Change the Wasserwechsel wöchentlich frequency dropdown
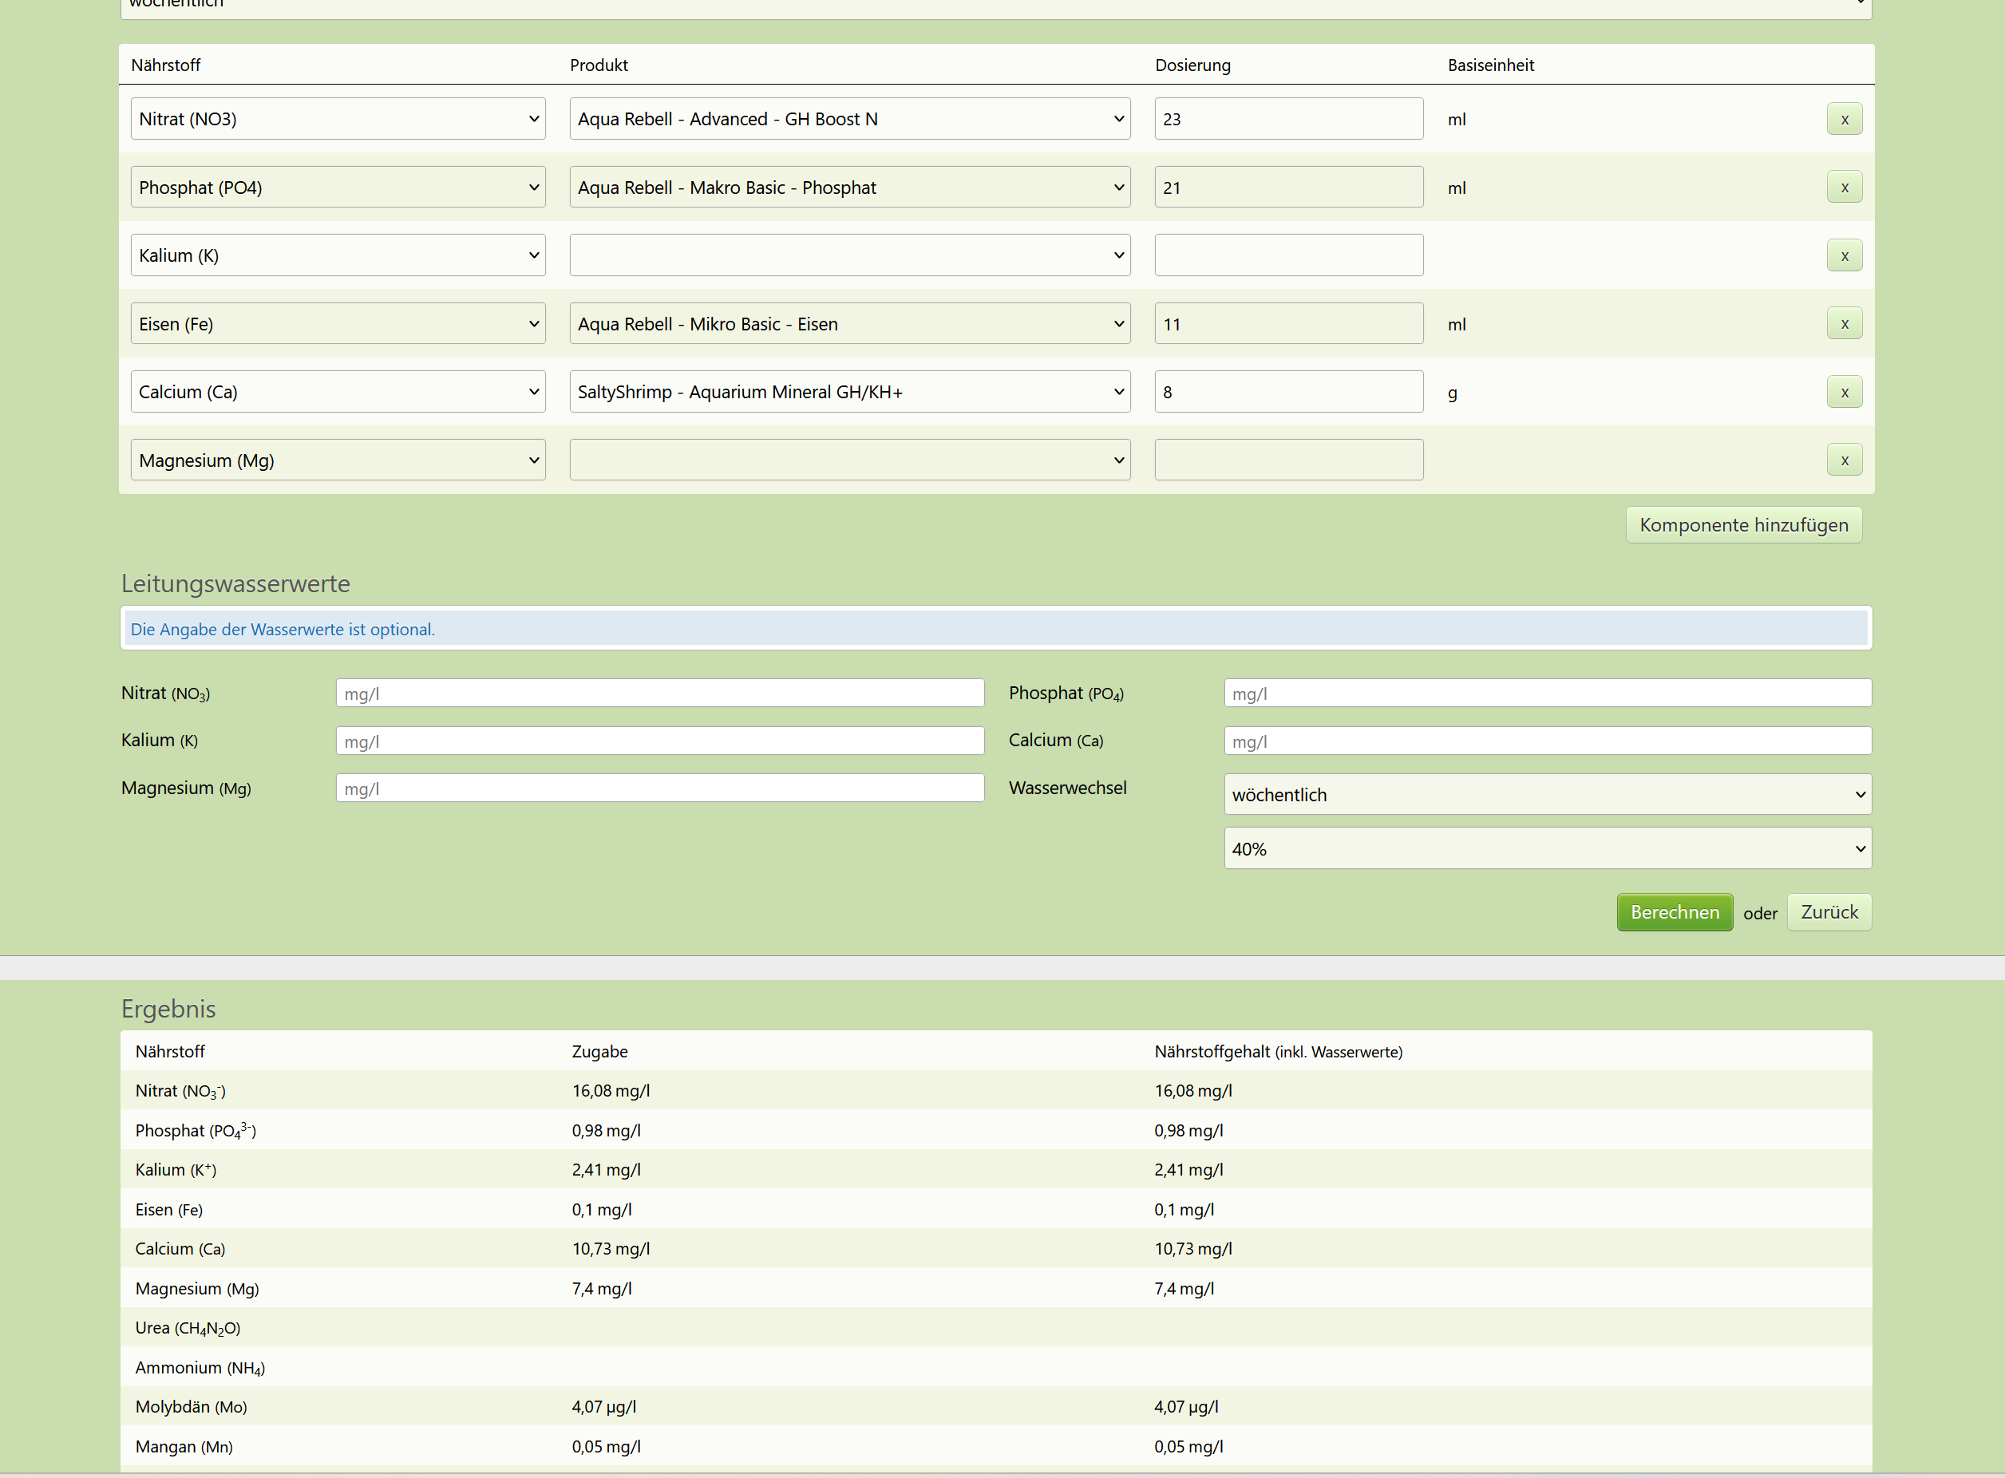 (x=1547, y=795)
